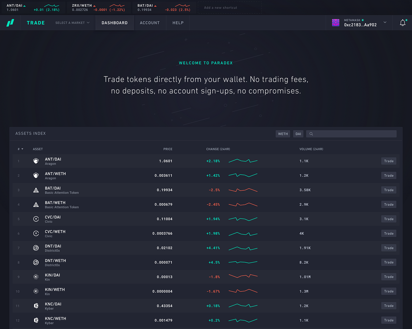Viewport: 412px width, 329px height.
Task: Click the 1.01M volume value
Action: click(x=305, y=277)
